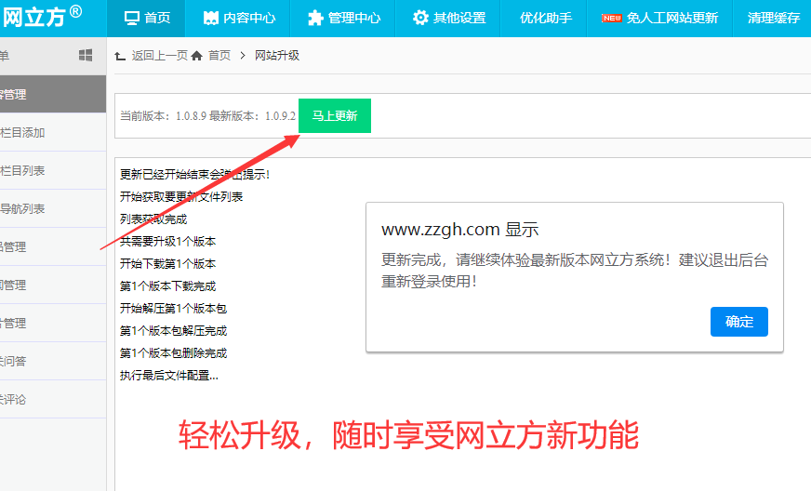Click the green 马上更新 button

(335, 116)
